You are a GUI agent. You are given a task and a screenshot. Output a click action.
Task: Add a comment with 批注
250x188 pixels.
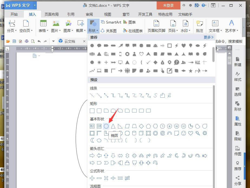point(200,26)
